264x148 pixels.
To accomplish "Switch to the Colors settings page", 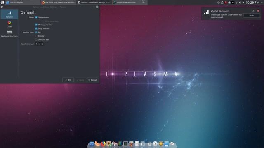I will (x=9, y=24).
